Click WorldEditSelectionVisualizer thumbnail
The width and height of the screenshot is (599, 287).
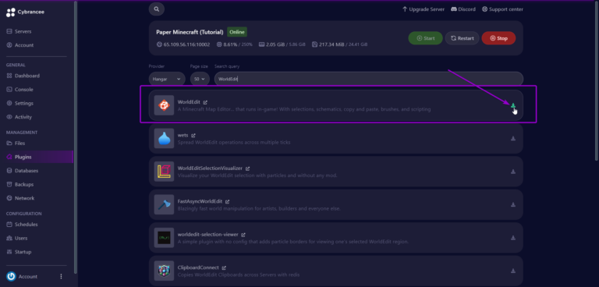click(x=164, y=172)
